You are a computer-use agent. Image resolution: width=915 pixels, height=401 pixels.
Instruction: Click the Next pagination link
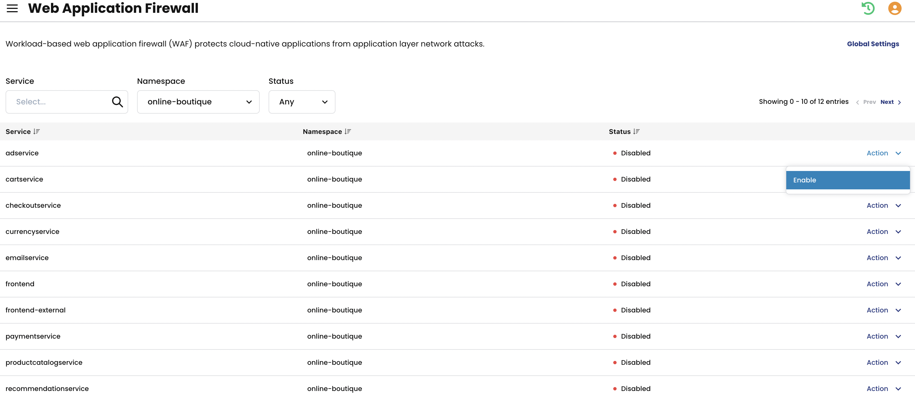coord(890,102)
